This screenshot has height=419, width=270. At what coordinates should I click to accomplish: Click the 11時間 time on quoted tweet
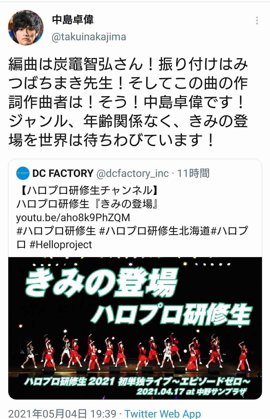coord(193,173)
